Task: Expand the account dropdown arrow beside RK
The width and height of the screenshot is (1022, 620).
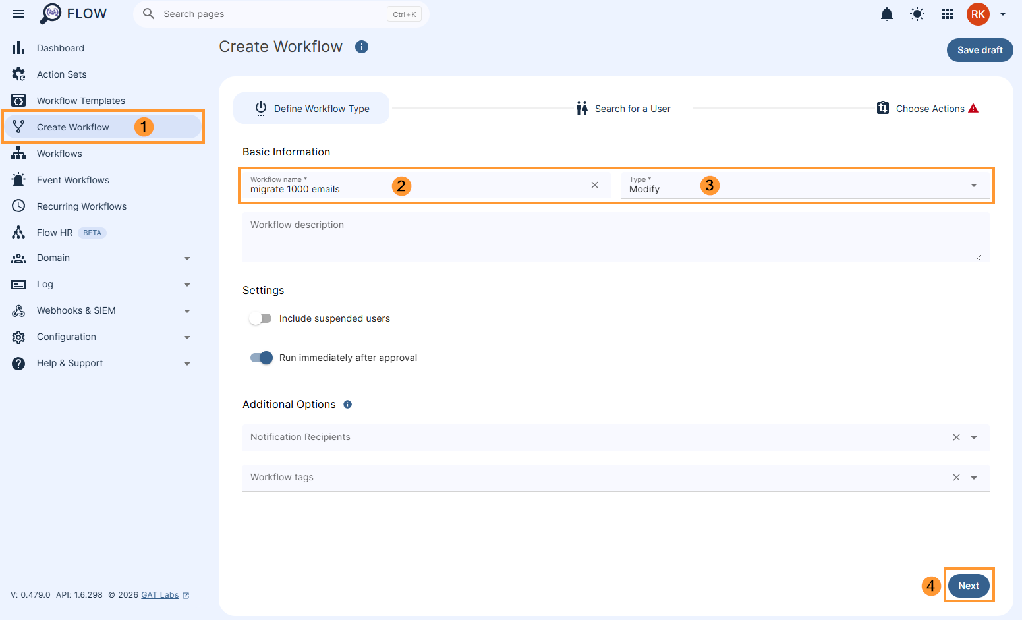Action: [x=1003, y=14]
